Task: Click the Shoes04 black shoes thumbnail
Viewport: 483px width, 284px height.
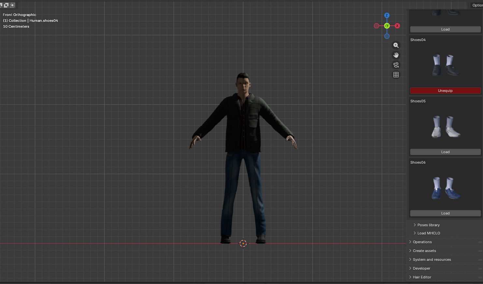Action: pos(445,65)
